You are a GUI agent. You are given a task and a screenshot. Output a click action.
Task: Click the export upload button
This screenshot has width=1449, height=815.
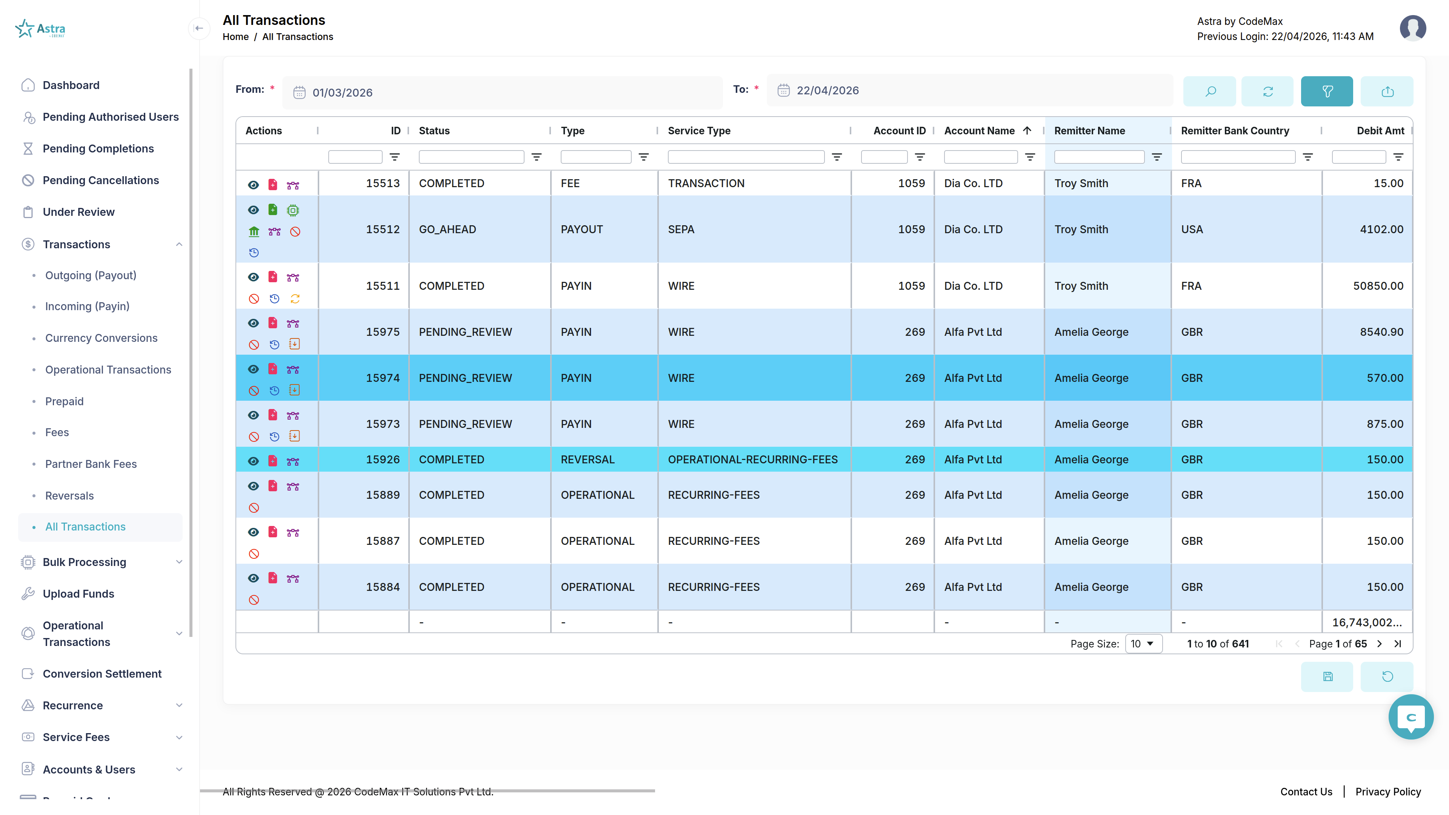click(1387, 91)
